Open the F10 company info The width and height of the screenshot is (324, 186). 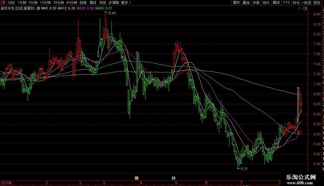tap(286, 3)
